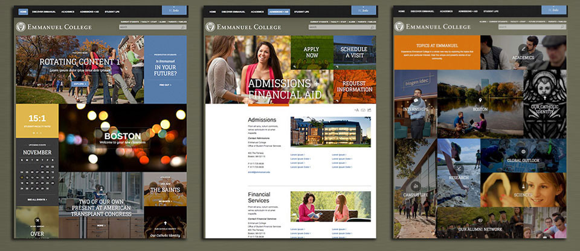This screenshot has width=580, height=251.
Task: Open the EC Links dropdown on the home mockup
Action: click(174, 10)
